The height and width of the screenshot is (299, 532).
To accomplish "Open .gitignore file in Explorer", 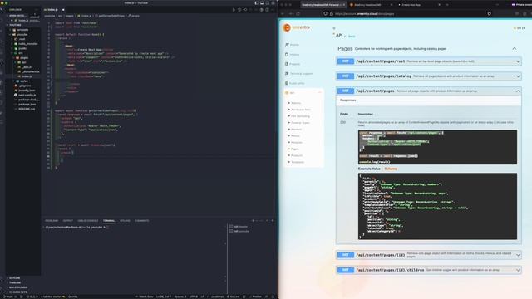I will pyautogui.click(x=24, y=86).
